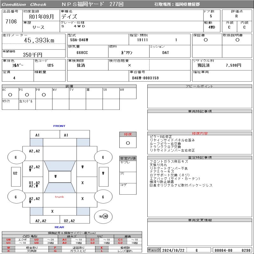Select the 修復内容 section header
254x254 pixels.
[x=200, y=134]
